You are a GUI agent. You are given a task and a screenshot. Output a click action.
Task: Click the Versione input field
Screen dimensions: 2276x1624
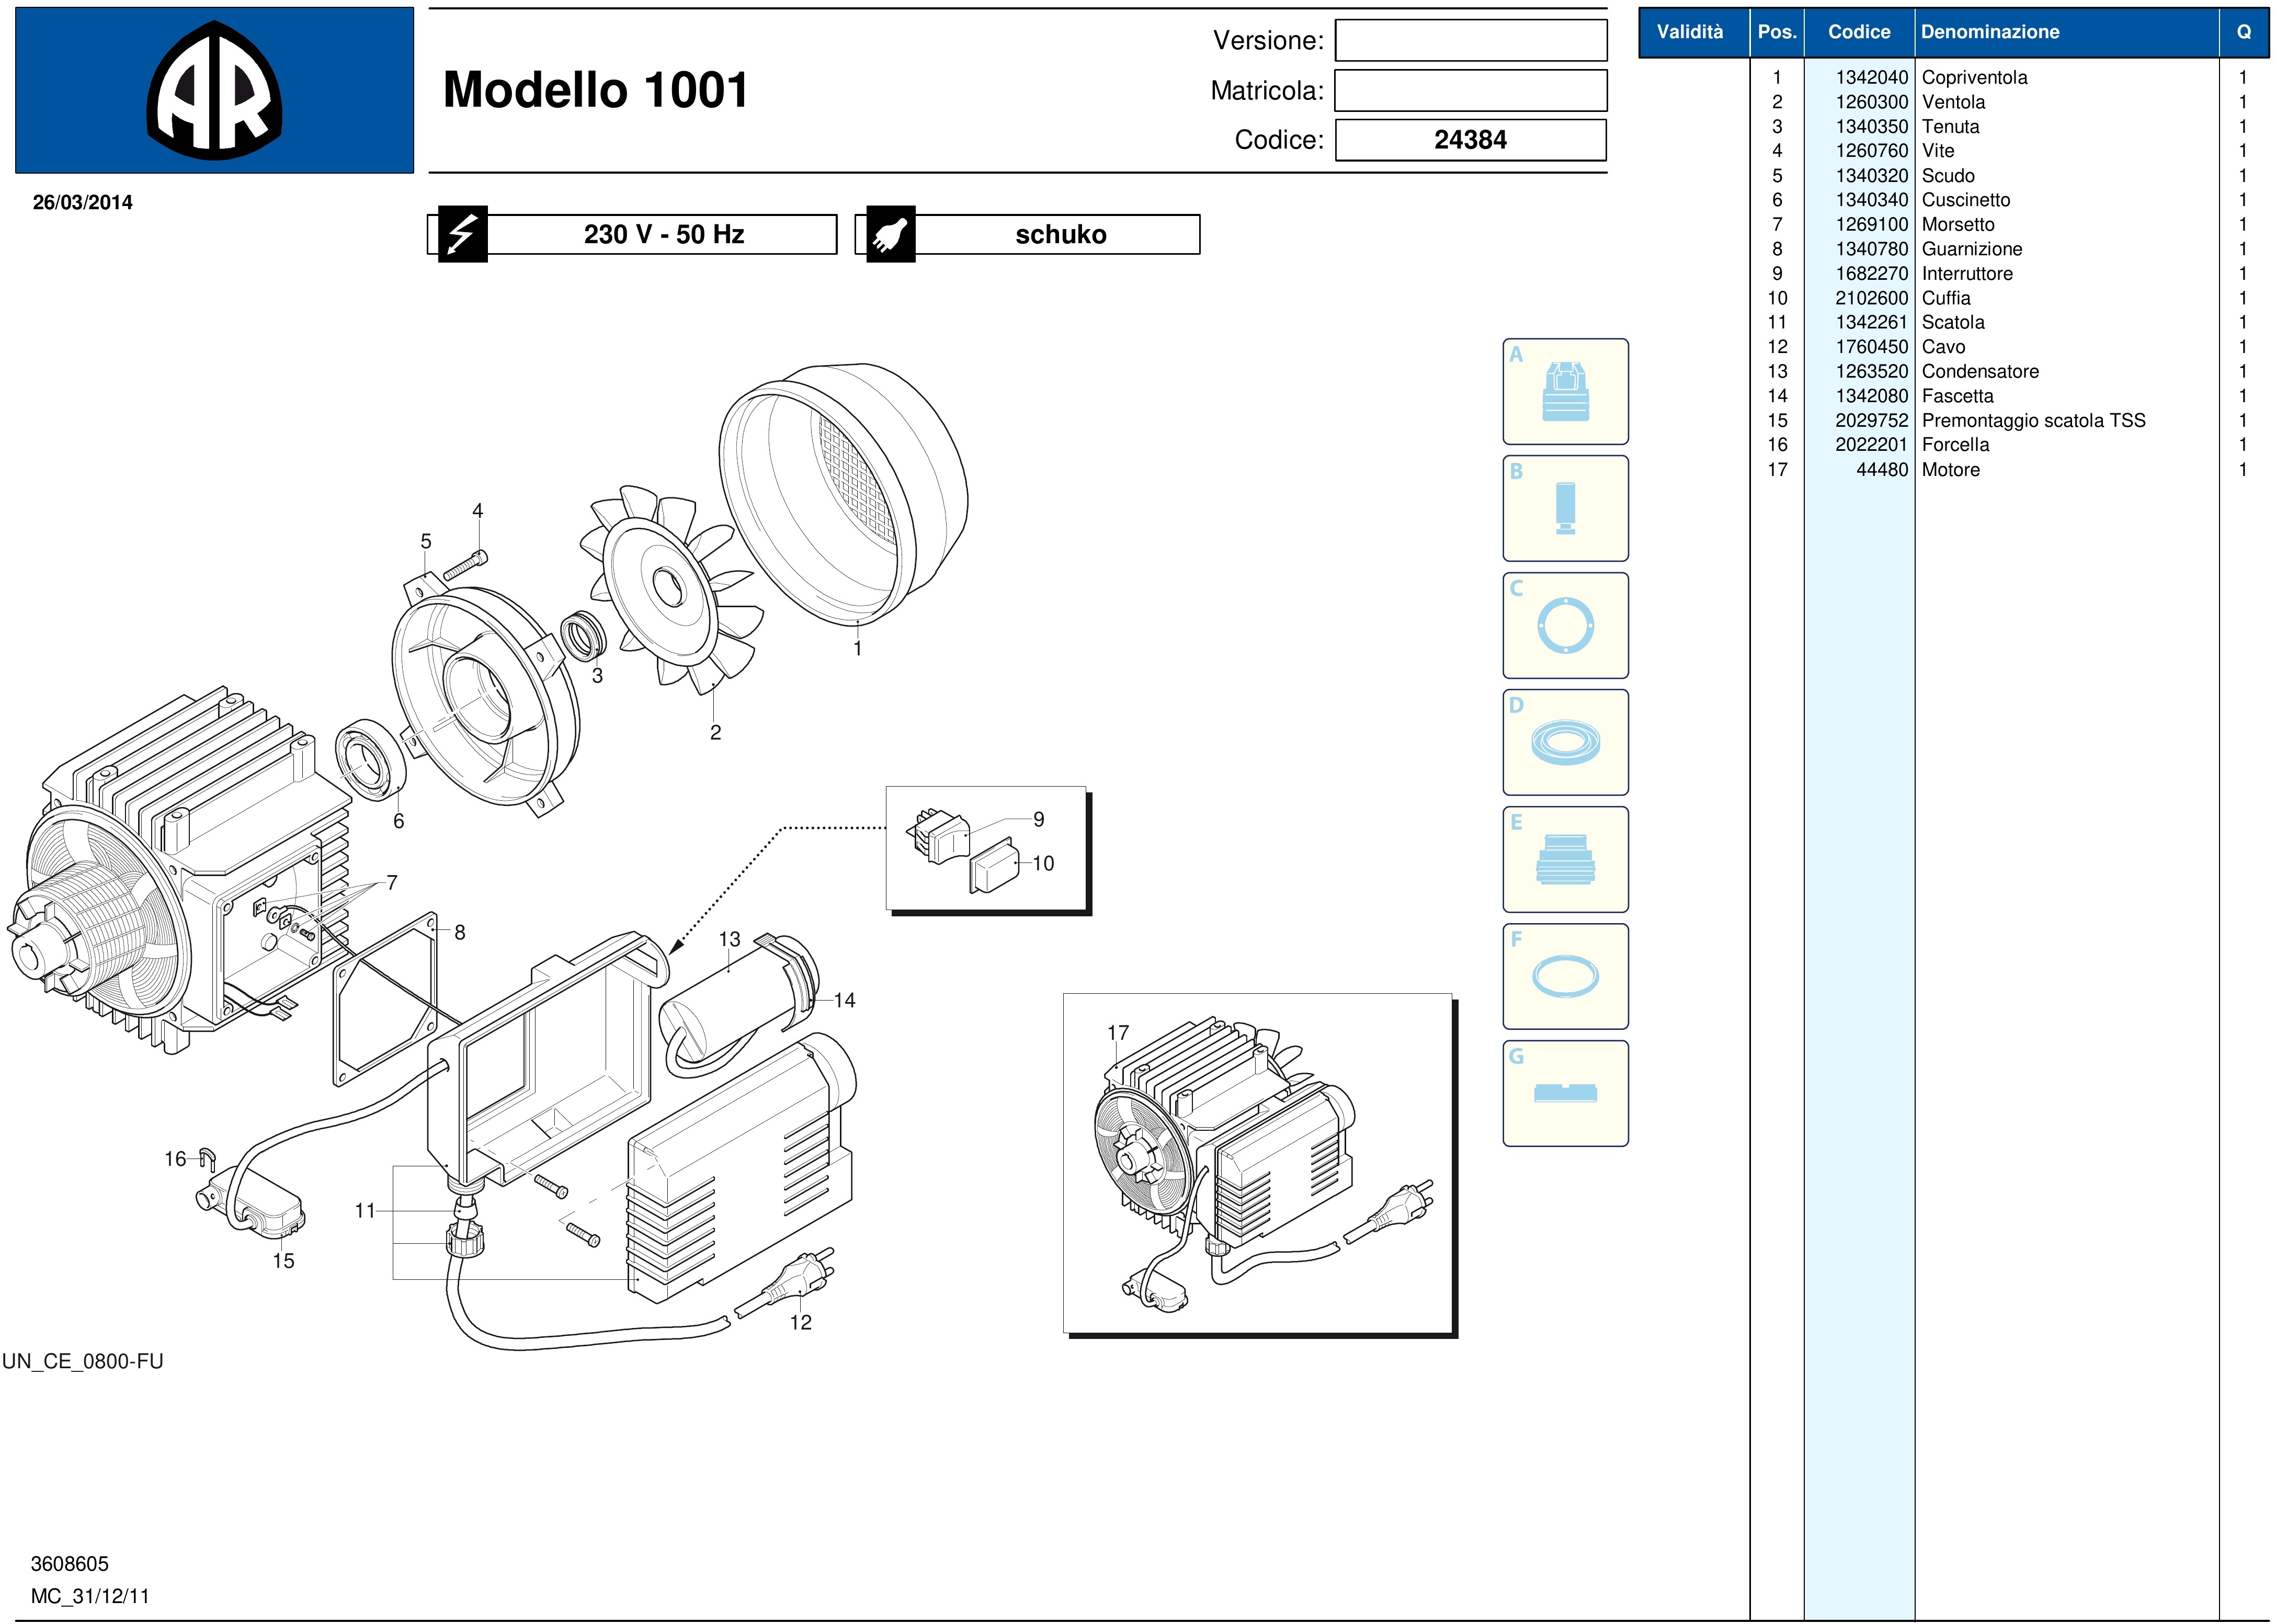tap(1470, 41)
